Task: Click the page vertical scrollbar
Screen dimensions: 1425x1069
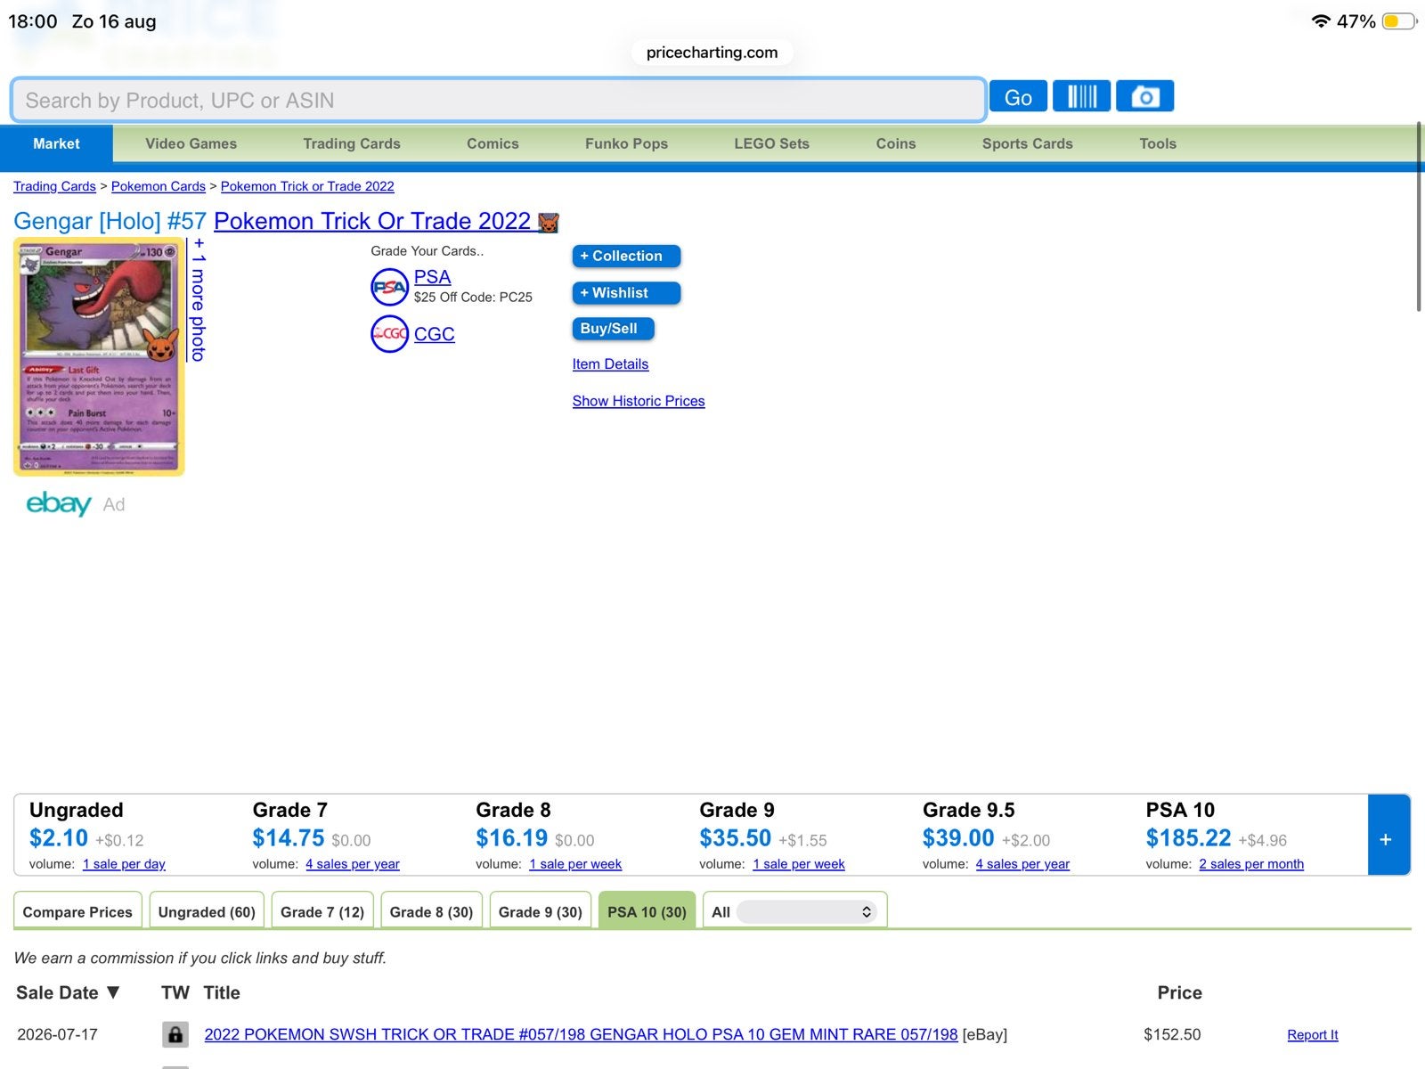Action: 1419,216
